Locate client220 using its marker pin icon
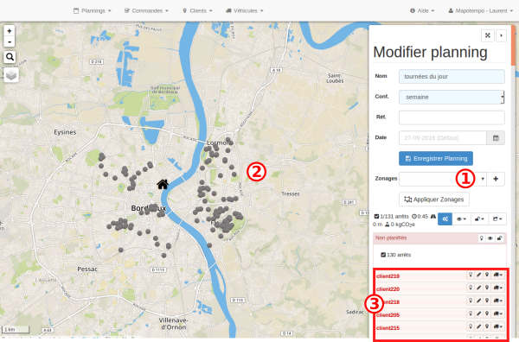The image size is (519, 342). click(487, 288)
